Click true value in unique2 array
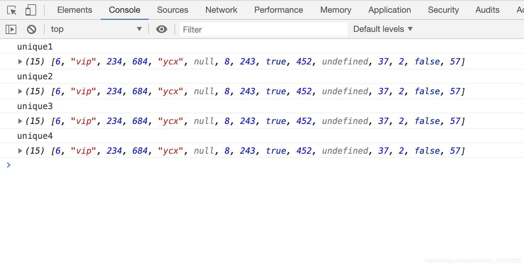The width and height of the screenshot is (524, 267). coord(276,91)
